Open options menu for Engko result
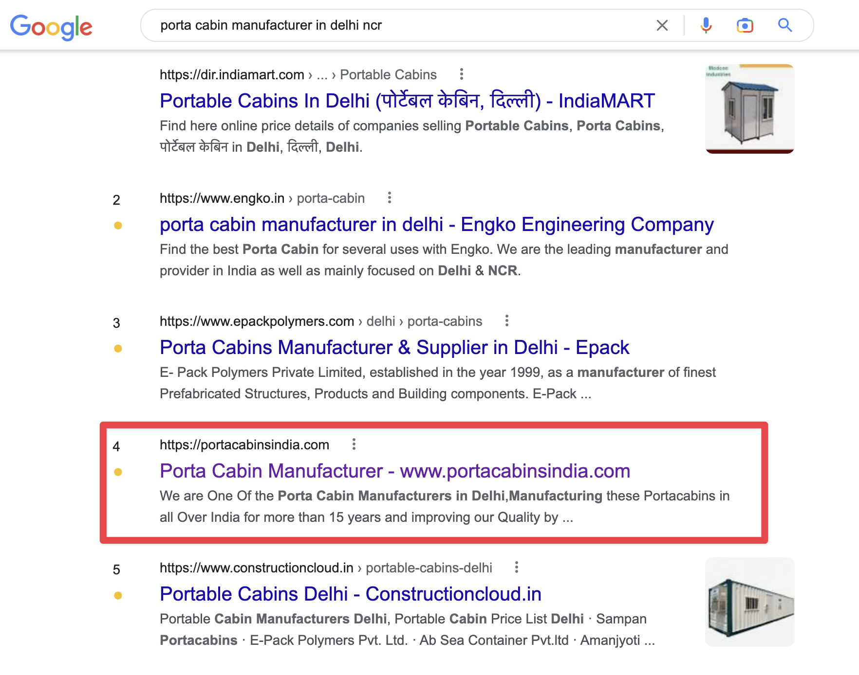859x675 pixels. coord(389,198)
